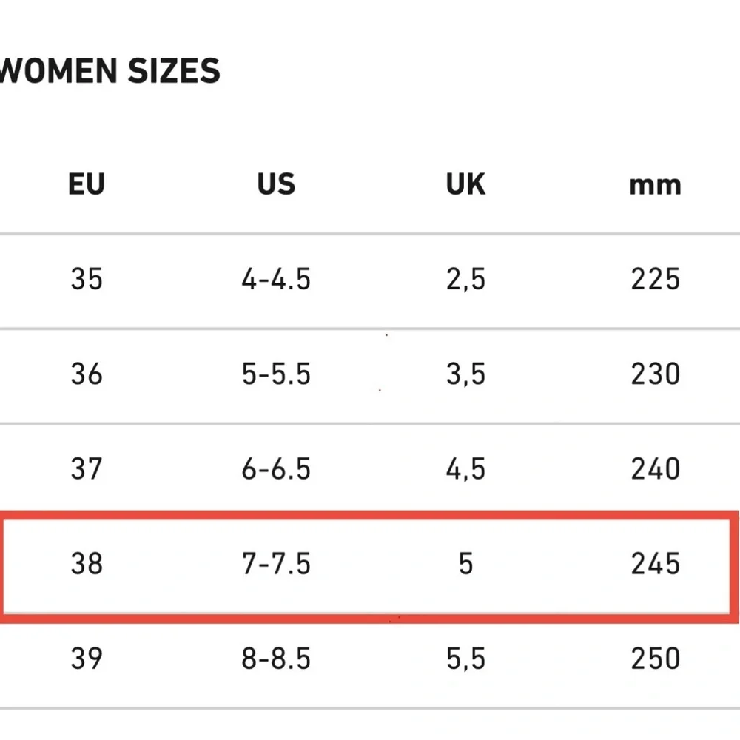Click highlighted US size 7-7.5 cell
The width and height of the screenshot is (740, 740).
(x=276, y=564)
